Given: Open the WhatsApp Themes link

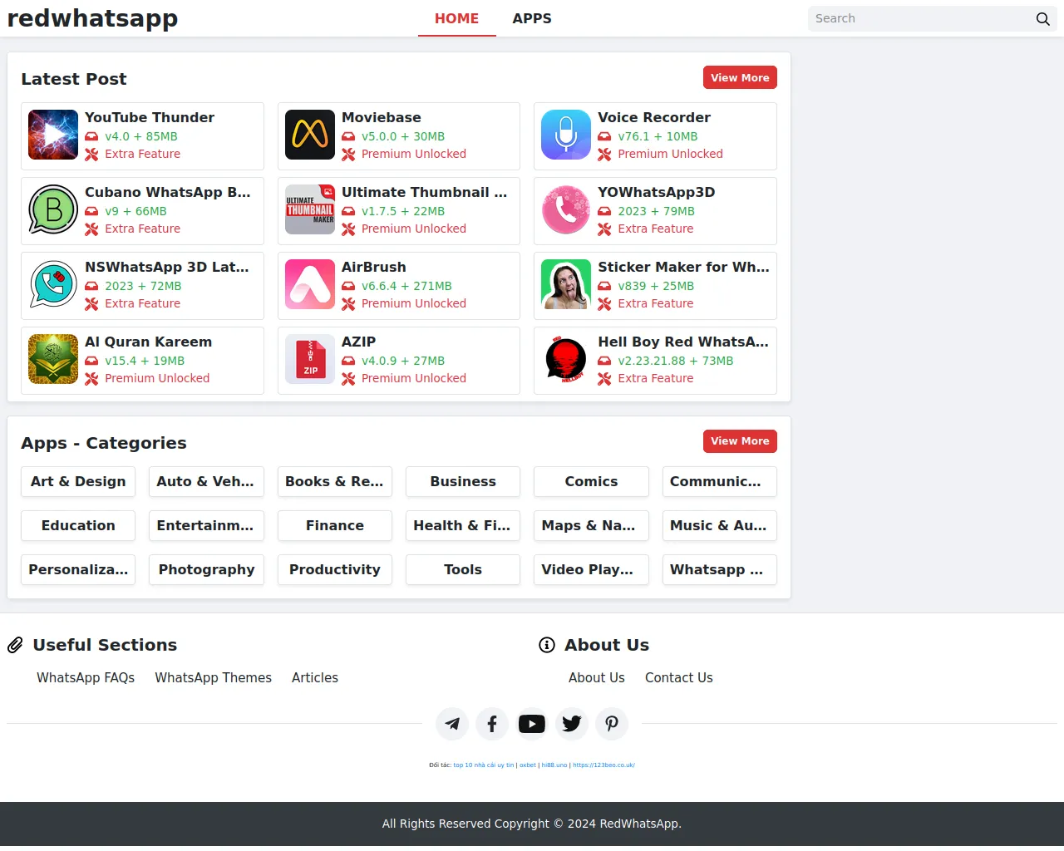Looking at the screenshot, I should point(213,678).
